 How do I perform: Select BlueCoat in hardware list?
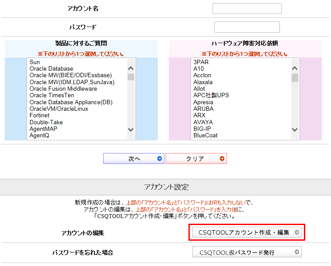206,136
